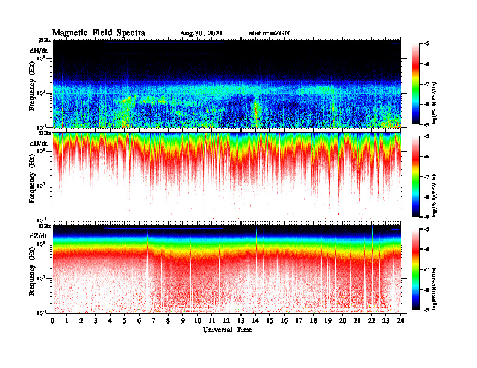Image resolution: width=477 pixels, height=368 pixels.
Task: Click the 'station=ZGN' label
Action: click(269, 34)
